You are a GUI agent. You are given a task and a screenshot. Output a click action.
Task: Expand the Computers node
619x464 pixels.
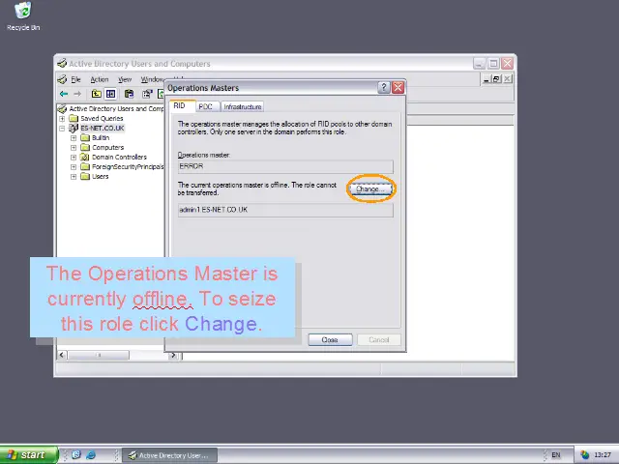pyautogui.click(x=74, y=148)
